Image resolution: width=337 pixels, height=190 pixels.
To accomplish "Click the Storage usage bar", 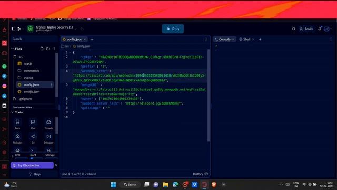I will (52, 158).
